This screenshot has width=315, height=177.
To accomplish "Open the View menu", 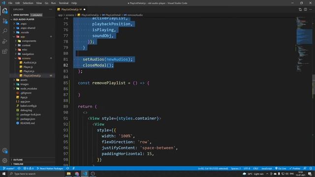I will (39, 3).
